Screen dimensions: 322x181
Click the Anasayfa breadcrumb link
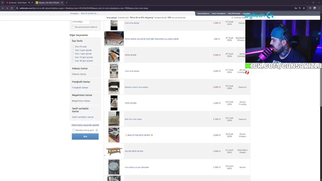(74, 13)
